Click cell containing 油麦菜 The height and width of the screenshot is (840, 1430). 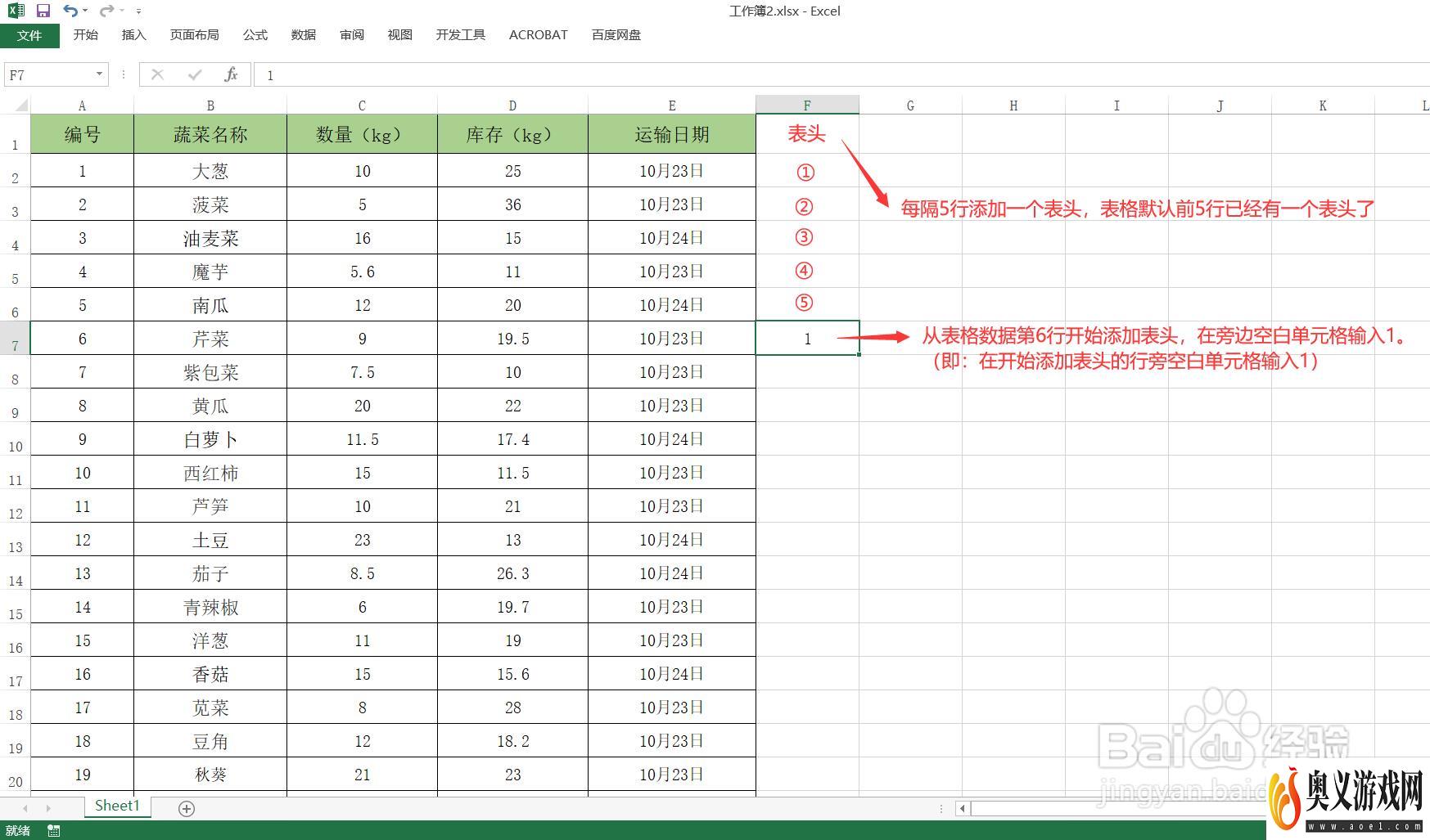pos(210,238)
